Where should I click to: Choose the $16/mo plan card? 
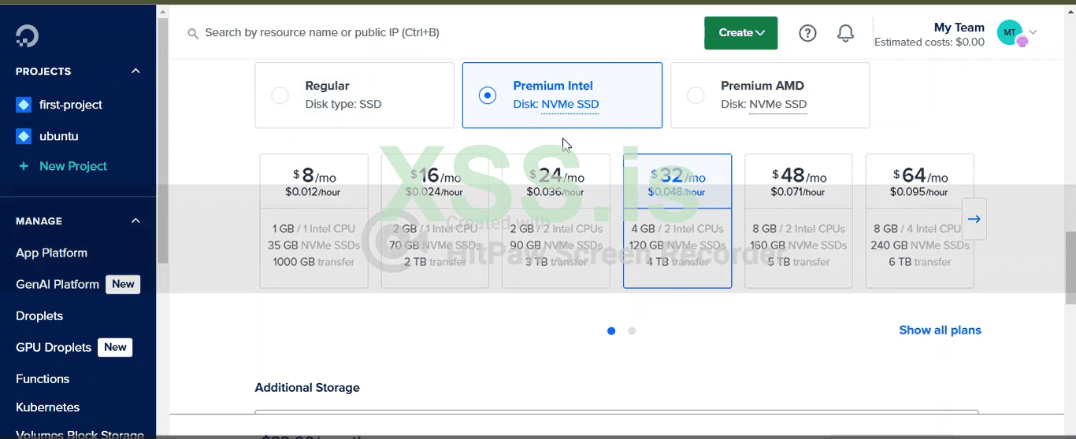pyautogui.click(x=435, y=221)
